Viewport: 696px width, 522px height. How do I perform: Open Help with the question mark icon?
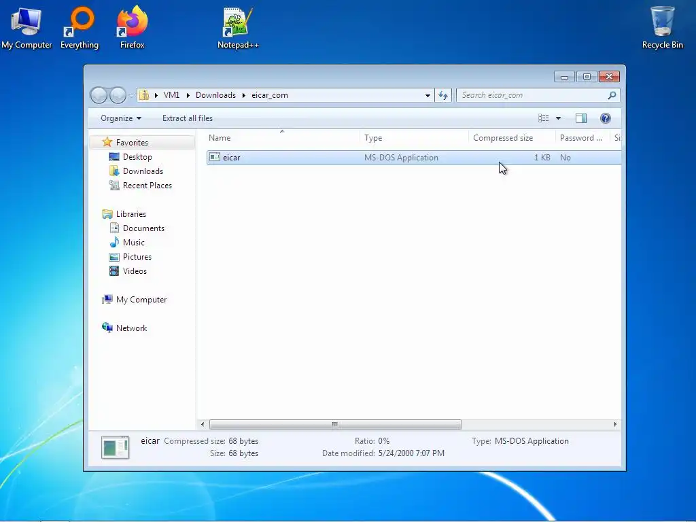click(x=606, y=118)
